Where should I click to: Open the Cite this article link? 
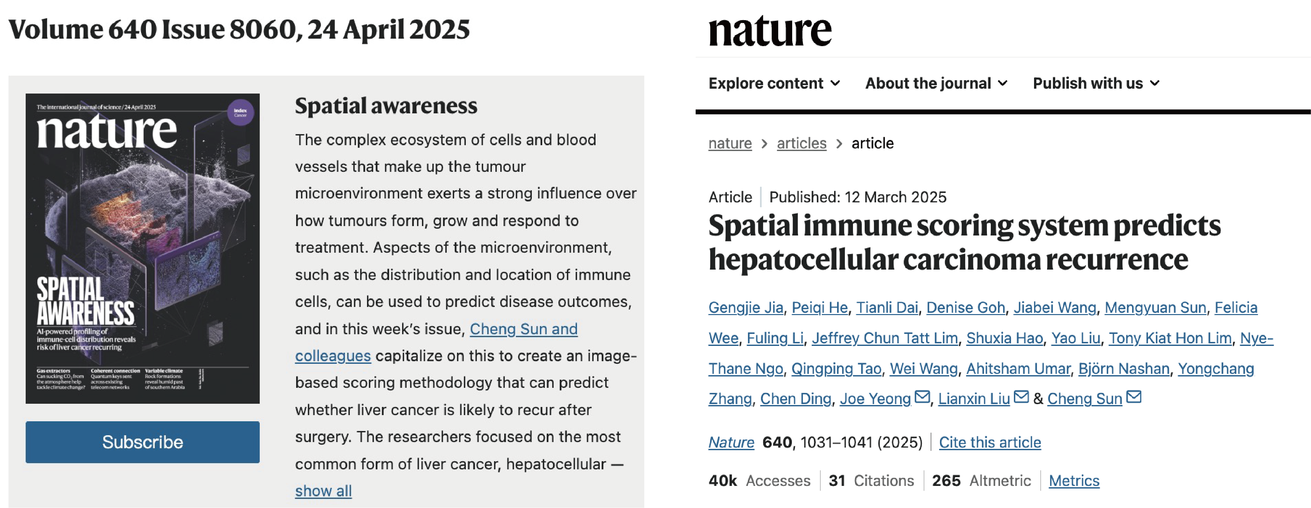(x=990, y=442)
